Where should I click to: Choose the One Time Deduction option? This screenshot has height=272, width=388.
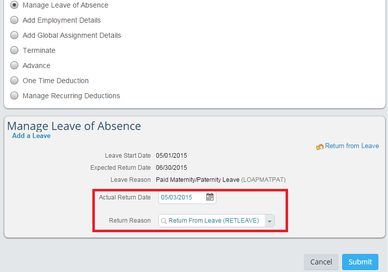pyautogui.click(x=14, y=81)
